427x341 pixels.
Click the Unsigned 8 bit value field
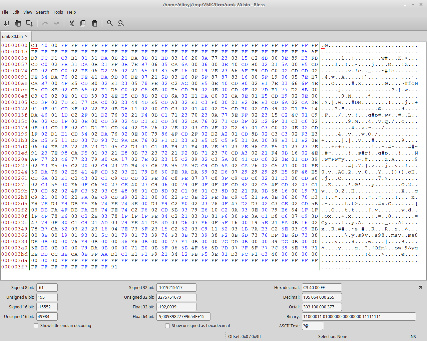47,297
